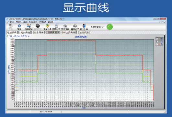
Task: Open test records yellow folder icon
Action: pyautogui.click(x=47, y=26)
